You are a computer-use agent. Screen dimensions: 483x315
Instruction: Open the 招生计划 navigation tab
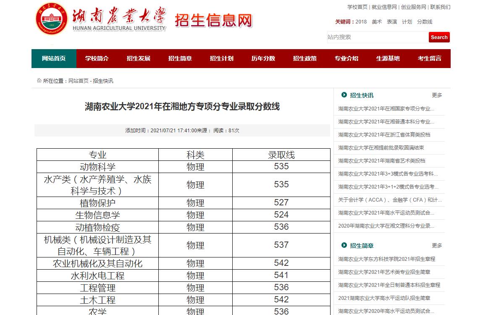coord(222,58)
